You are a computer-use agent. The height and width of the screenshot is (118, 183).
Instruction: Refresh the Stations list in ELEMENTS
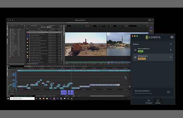171,44
